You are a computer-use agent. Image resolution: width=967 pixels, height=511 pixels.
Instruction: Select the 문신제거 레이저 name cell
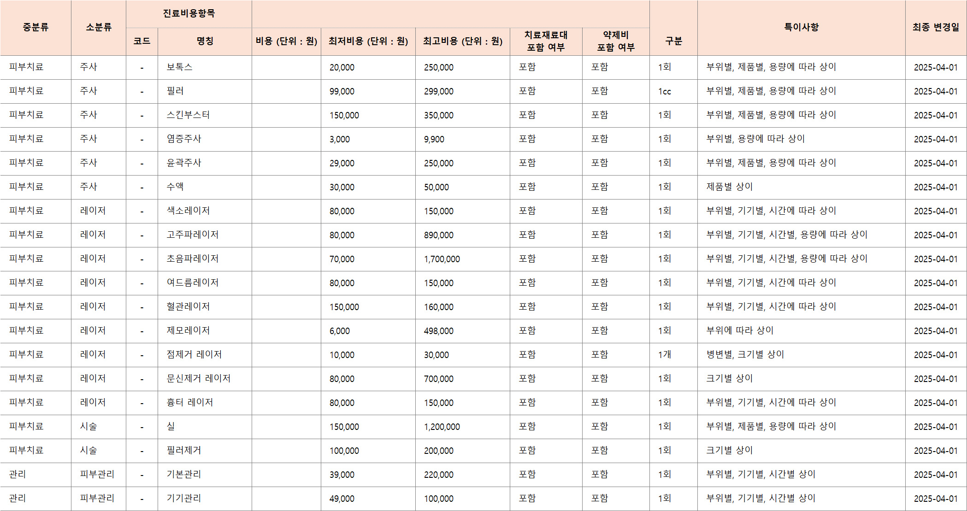coord(205,379)
